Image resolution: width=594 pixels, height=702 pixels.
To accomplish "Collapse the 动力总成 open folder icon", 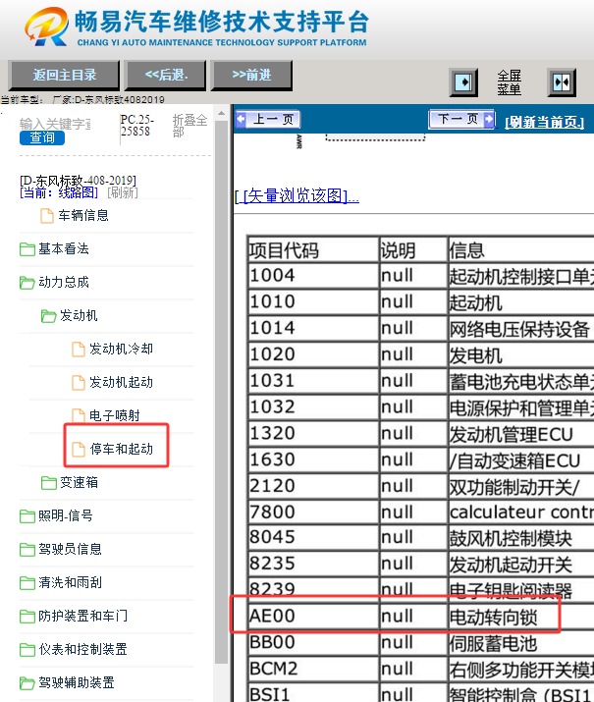I will coord(27,283).
